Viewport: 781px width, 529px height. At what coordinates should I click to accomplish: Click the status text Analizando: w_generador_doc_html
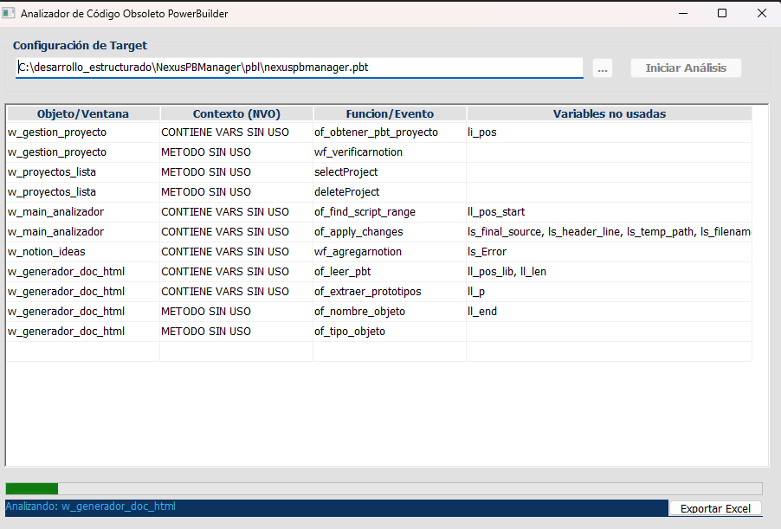click(x=91, y=506)
